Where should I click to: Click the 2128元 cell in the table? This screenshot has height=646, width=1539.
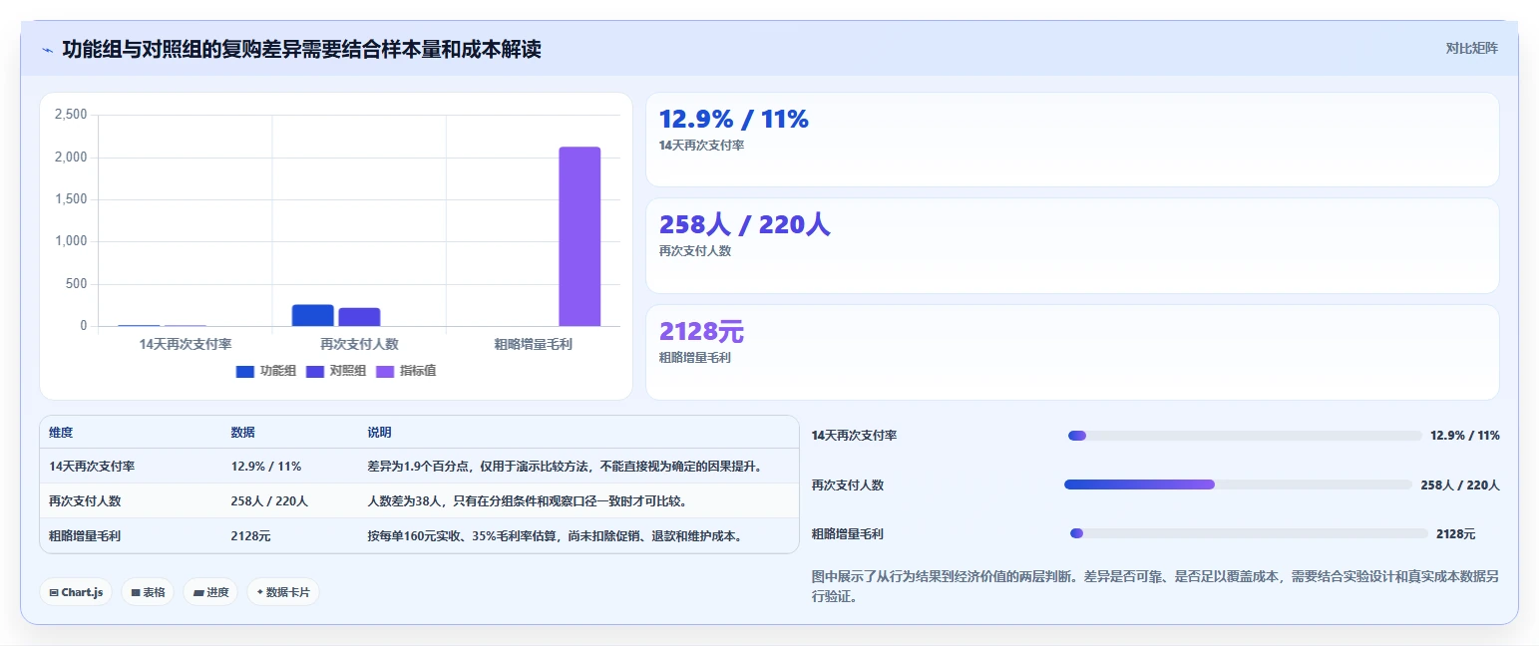pyautogui.click(x=250, y=536)
